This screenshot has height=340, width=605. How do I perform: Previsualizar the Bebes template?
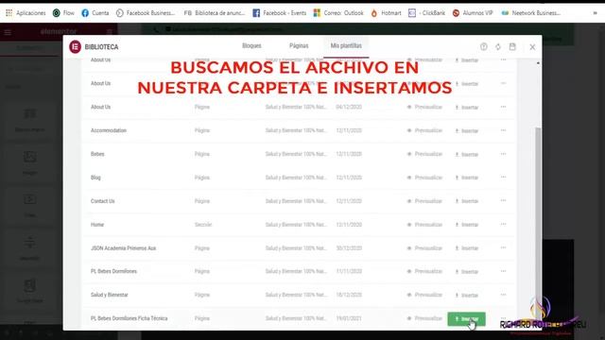tap(424, 154)
